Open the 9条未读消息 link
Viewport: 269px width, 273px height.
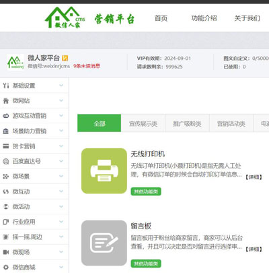pyautogui.click(x=87, y=66)
